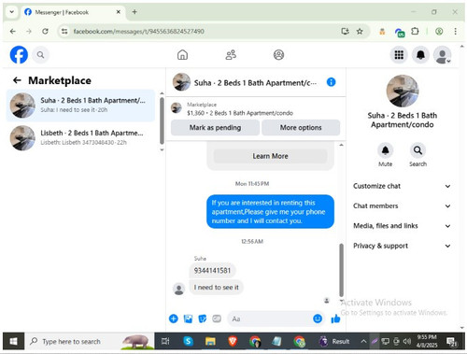Click More options button
The width and height of the screenshot is (467, 354).
click(301, 128)
